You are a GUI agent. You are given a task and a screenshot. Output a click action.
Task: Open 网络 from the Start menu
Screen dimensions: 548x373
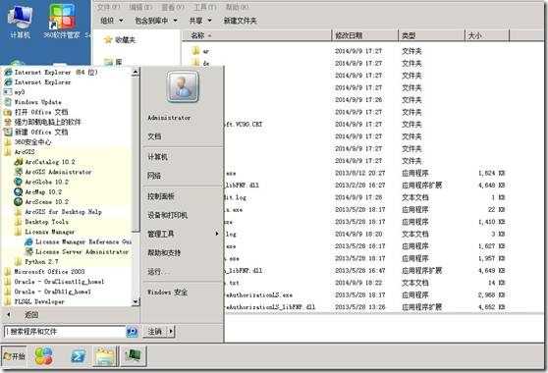(x=154, y=176)
